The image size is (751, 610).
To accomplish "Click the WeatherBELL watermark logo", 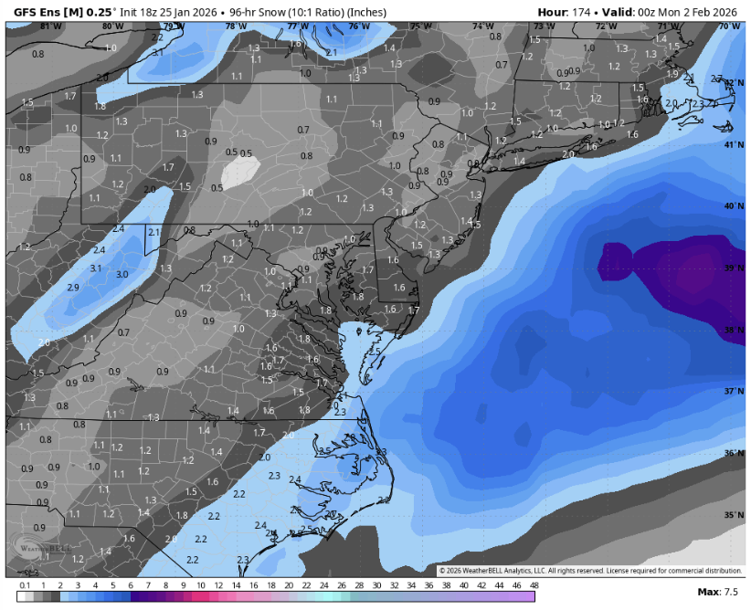I will click(x=39, y=546).
